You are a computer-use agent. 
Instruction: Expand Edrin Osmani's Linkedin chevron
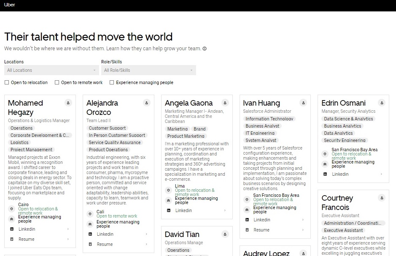[x=381, y=174]
